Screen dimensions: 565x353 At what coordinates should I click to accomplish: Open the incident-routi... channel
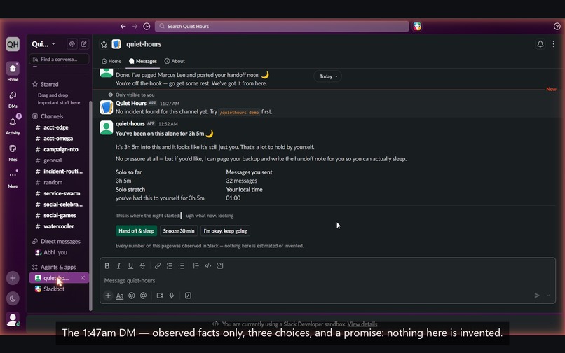click(x=59, y=171)
